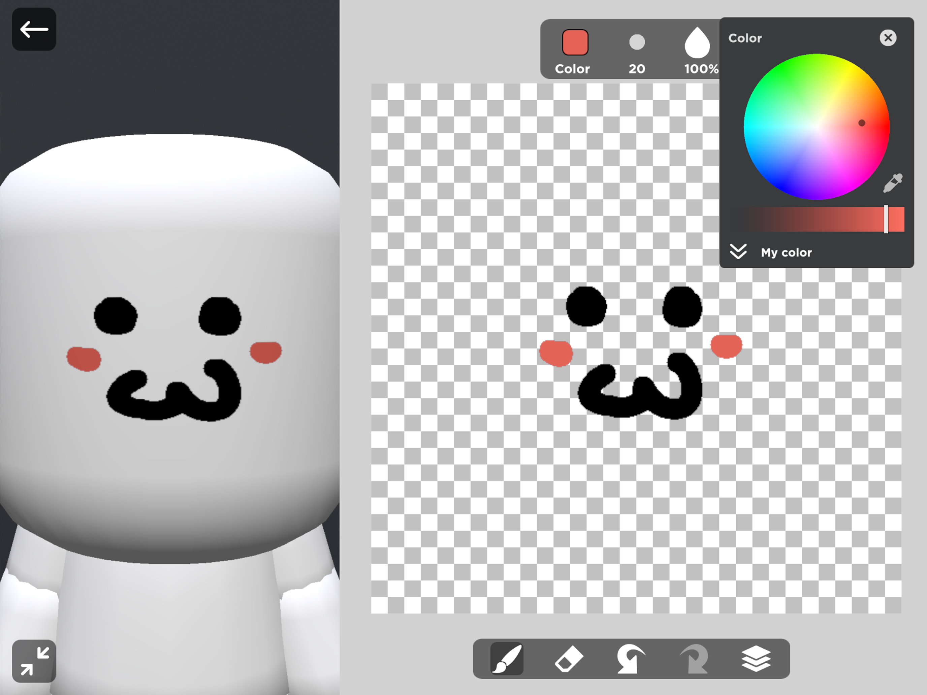Image resolution: width=927 pixels, height=695 pixels.
Task: Toggle the Color swatch in the toolbar
Action: [575, 43]
